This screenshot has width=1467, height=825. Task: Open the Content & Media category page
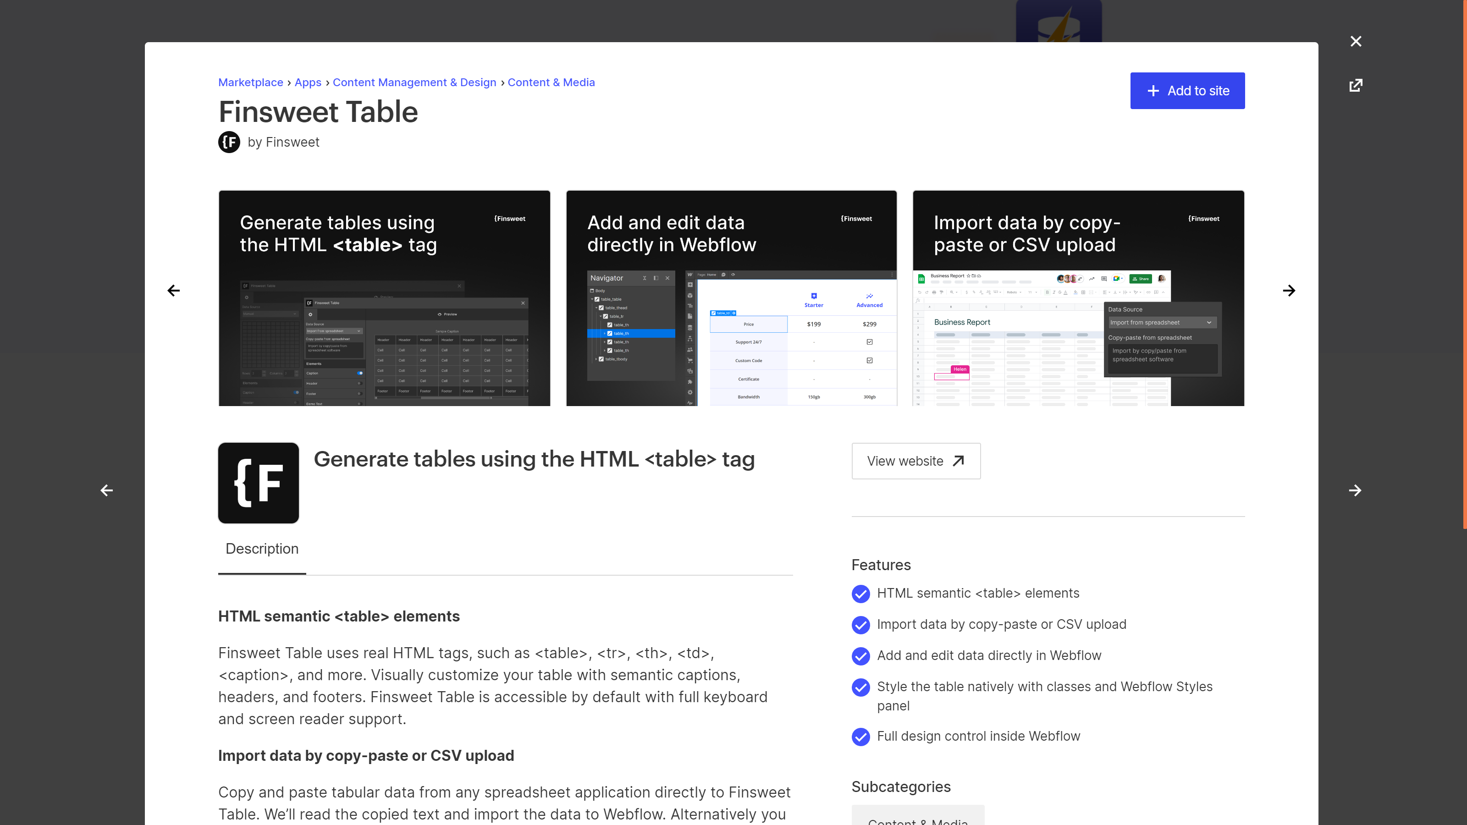tap(551, 82)
